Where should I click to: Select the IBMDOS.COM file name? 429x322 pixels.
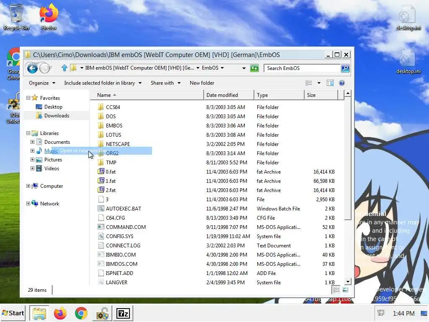(x=122, y=264)
